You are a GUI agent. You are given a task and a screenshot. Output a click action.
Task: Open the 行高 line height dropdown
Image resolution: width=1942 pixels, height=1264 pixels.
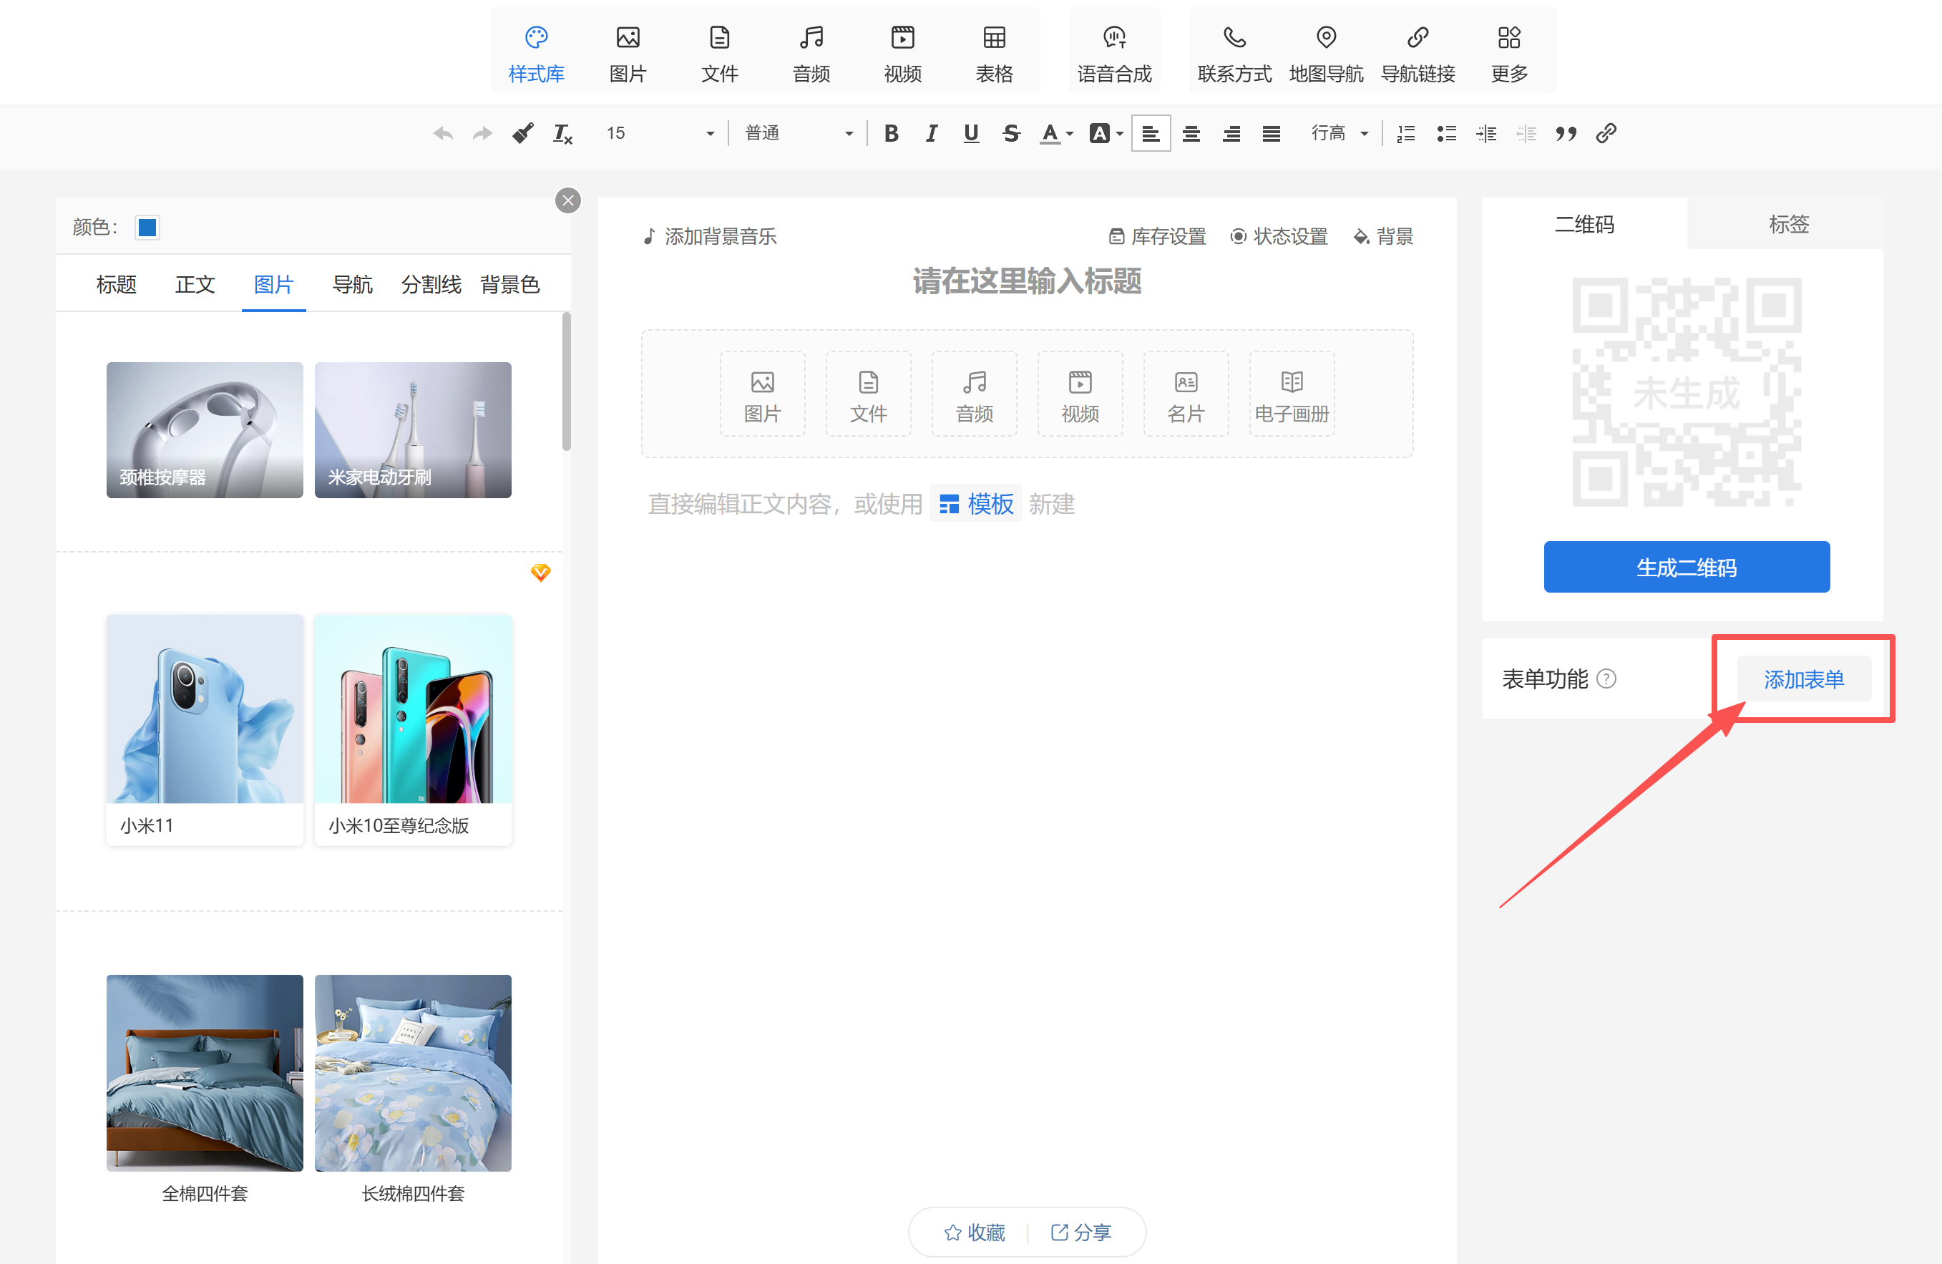pyautogui.click(x=1339, y=133)
